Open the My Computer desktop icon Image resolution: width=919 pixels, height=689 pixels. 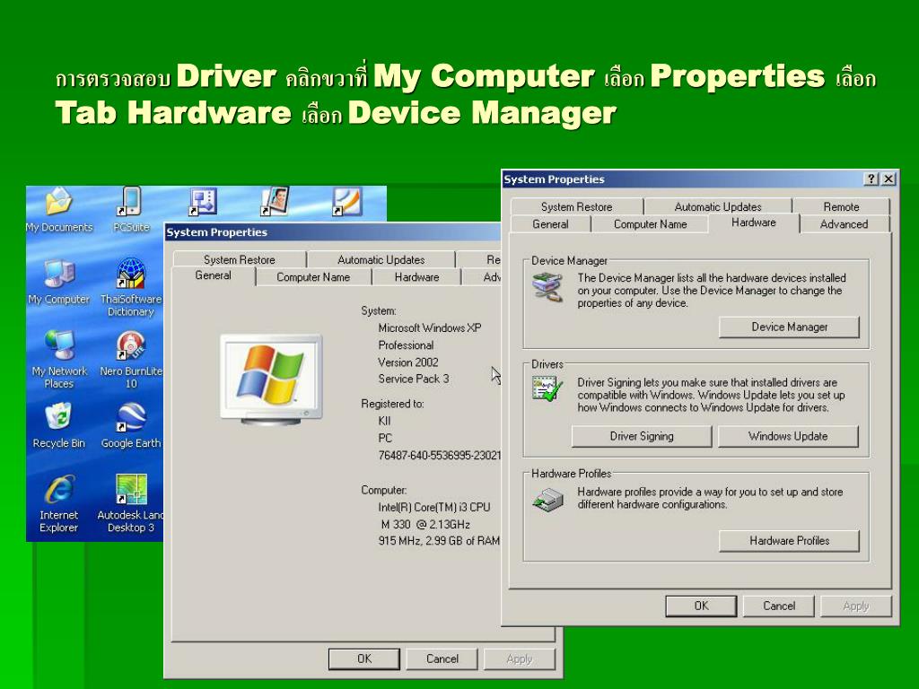point(58,283)
